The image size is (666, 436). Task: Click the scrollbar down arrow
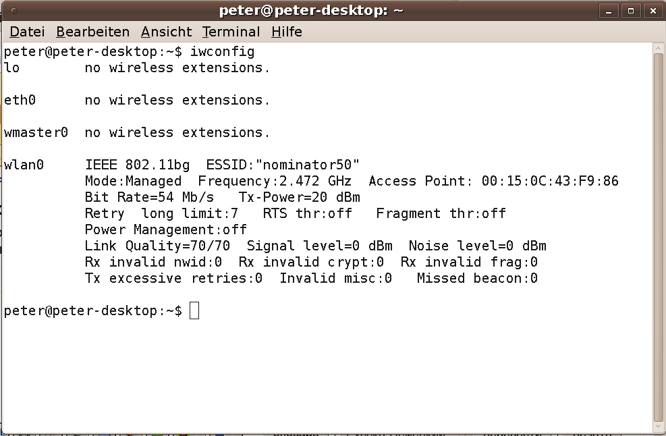click(x=658, y=427)
